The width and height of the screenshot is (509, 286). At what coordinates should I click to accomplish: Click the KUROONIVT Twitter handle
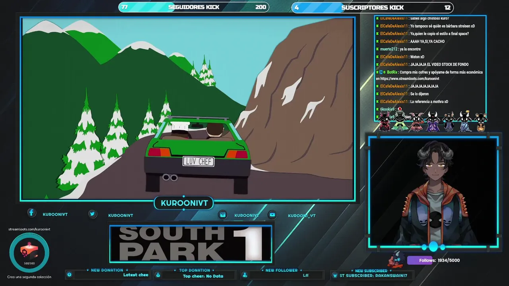tap(120, 215)
